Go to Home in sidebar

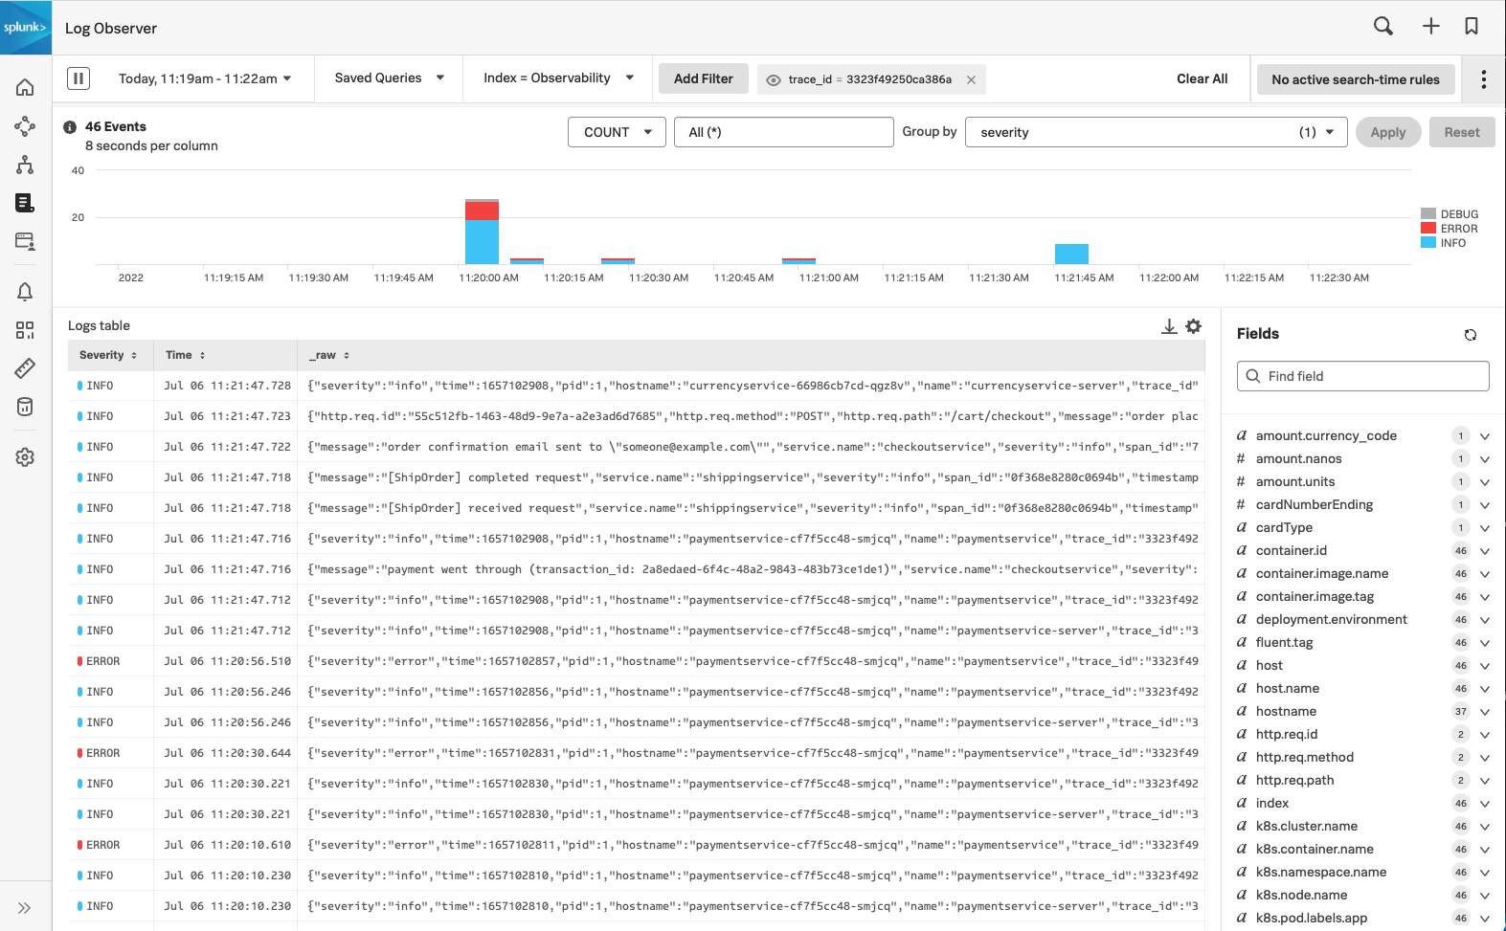pyautogui.click(x=25, y=87)
